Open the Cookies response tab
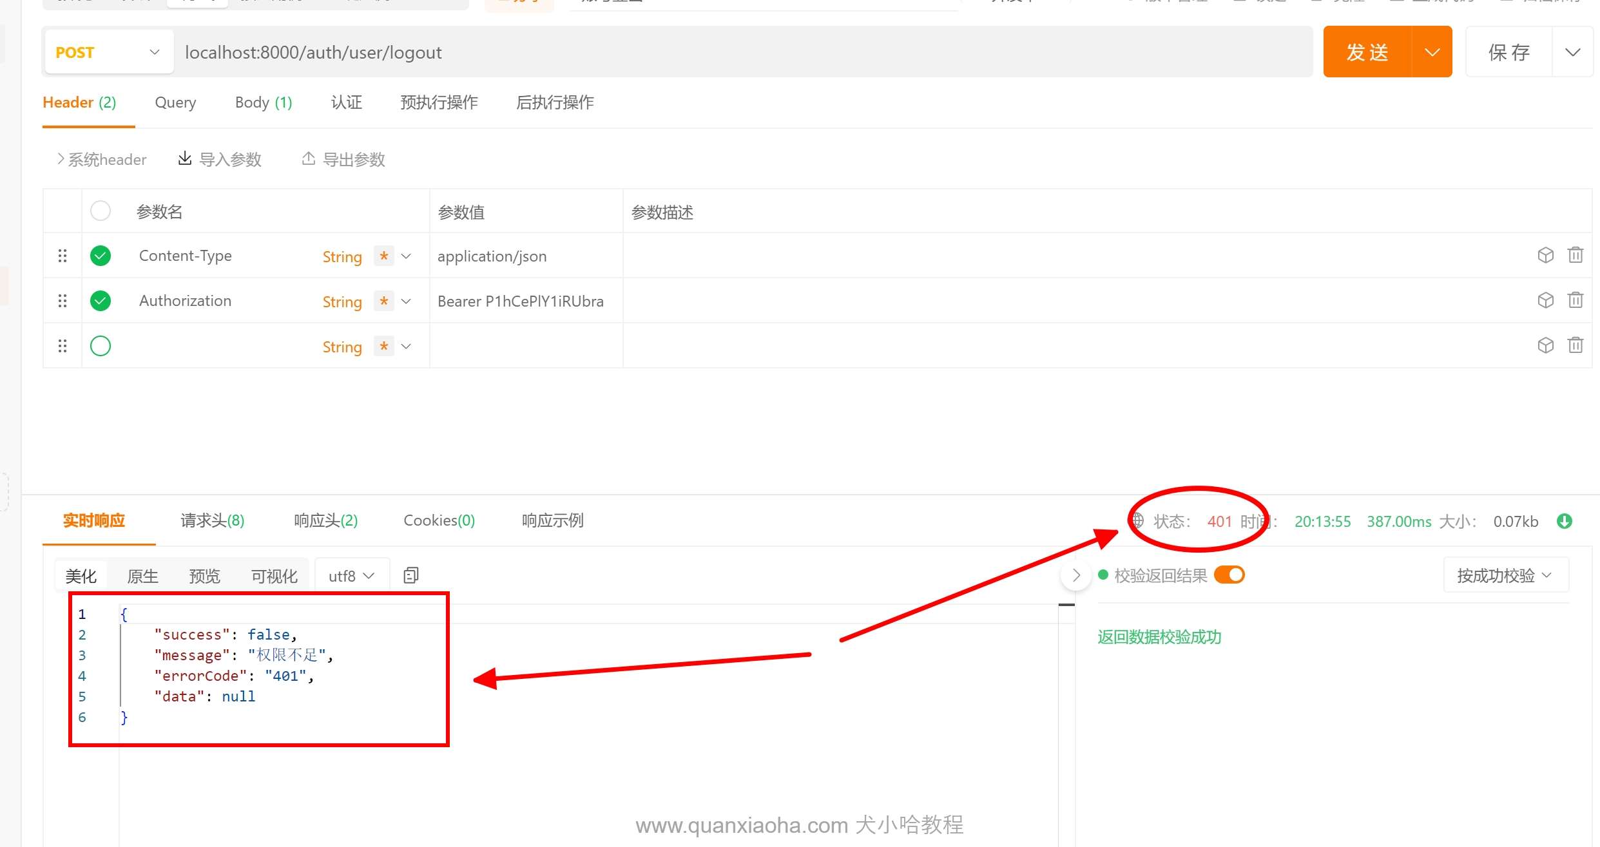This screenshot has height=847, width=1600. point(439,520)
